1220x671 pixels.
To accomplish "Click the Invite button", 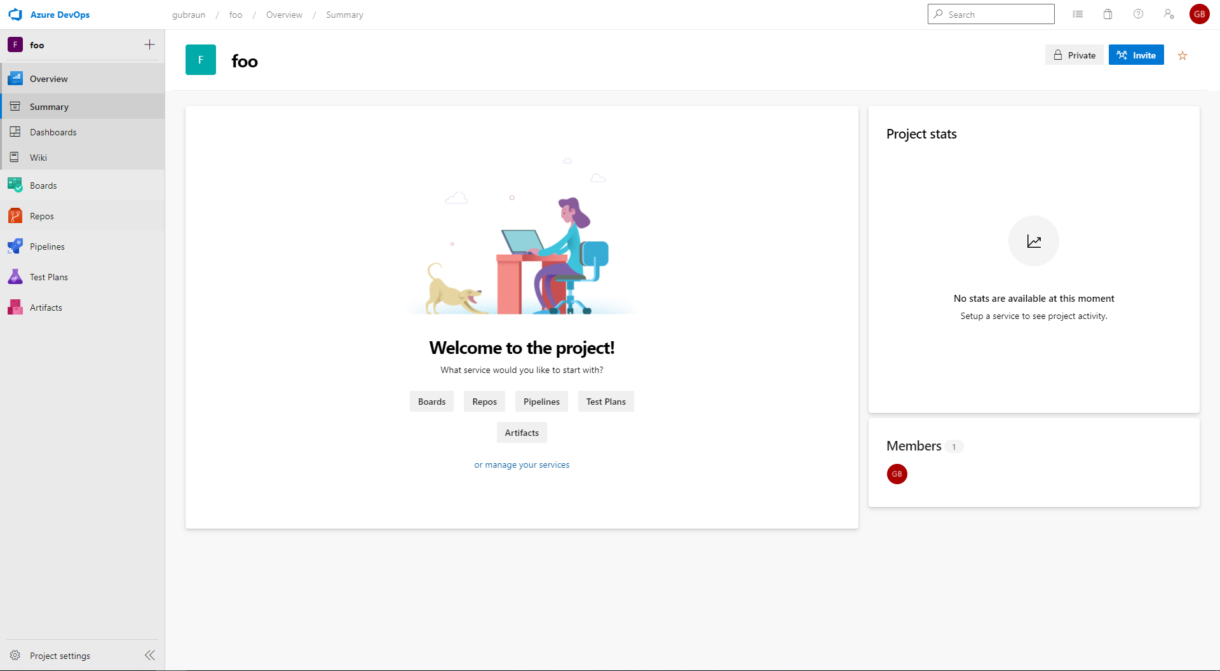I will (1136, 55).
